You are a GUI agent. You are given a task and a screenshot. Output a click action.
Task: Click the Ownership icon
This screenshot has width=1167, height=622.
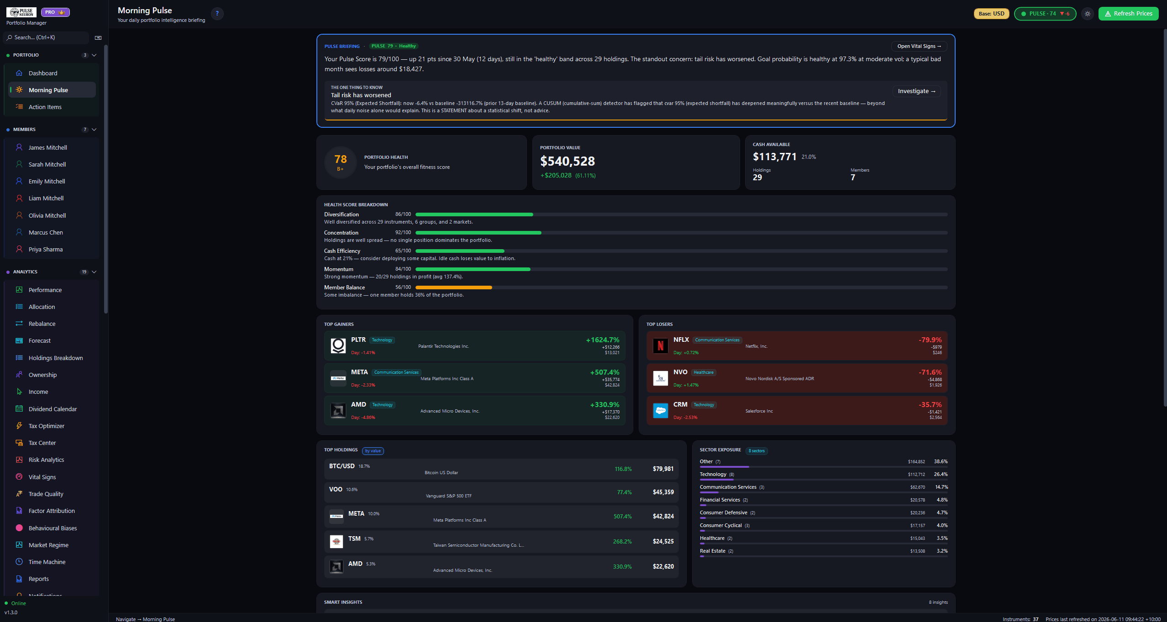tap(19, 375)
